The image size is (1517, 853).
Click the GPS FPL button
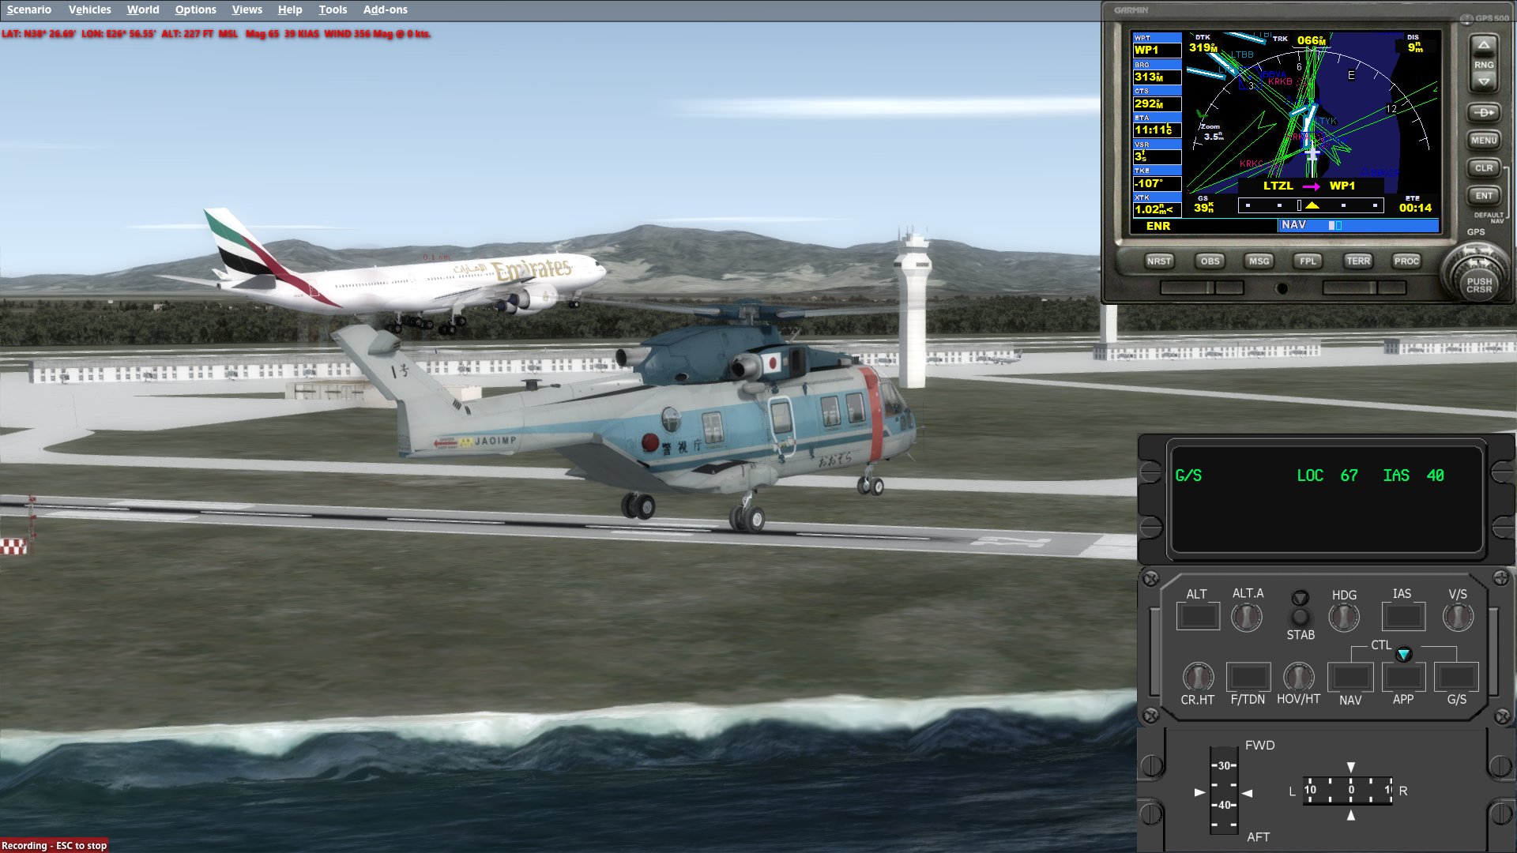pos(1308,261)
